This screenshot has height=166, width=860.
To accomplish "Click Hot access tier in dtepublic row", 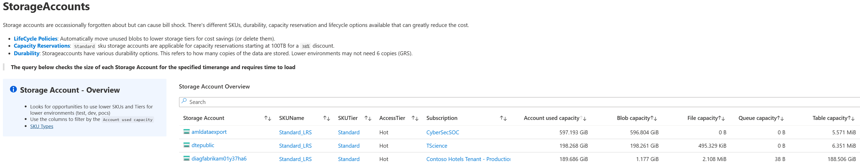I will pyautogui.click(x=384, y=146).
